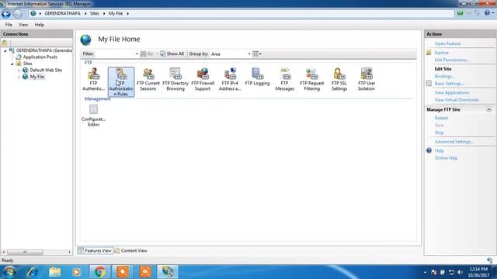Open media player from taskbar
Image resolution: width=497 pixels, height=279 pixels.
point(76,272)
